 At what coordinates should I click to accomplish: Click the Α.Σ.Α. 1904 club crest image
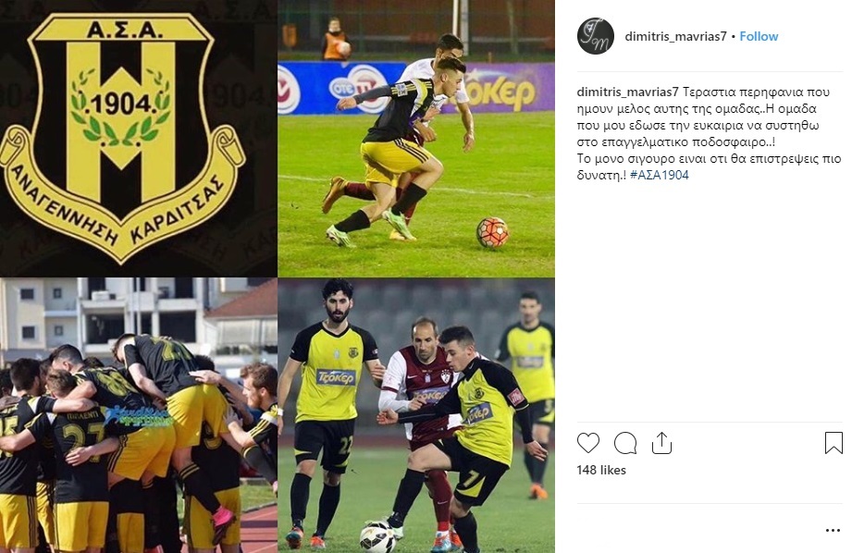click(x=139, y=139)
